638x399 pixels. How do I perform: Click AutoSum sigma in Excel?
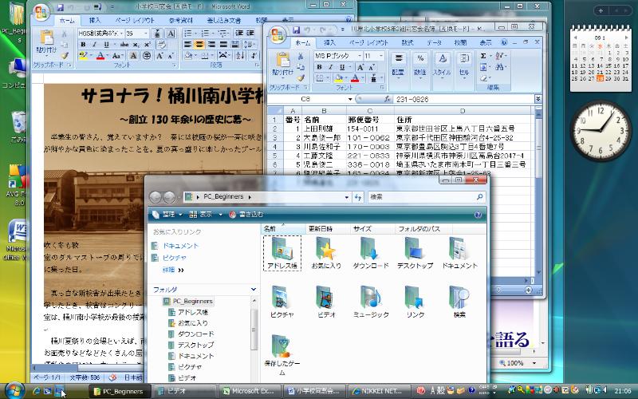pyautogui.click(x=483, y=56)
